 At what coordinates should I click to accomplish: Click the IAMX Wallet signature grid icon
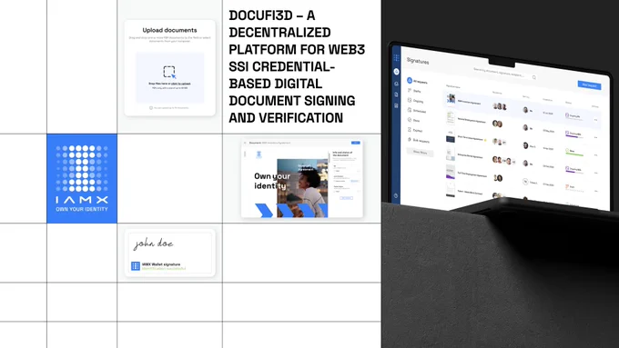pos(136,266)
